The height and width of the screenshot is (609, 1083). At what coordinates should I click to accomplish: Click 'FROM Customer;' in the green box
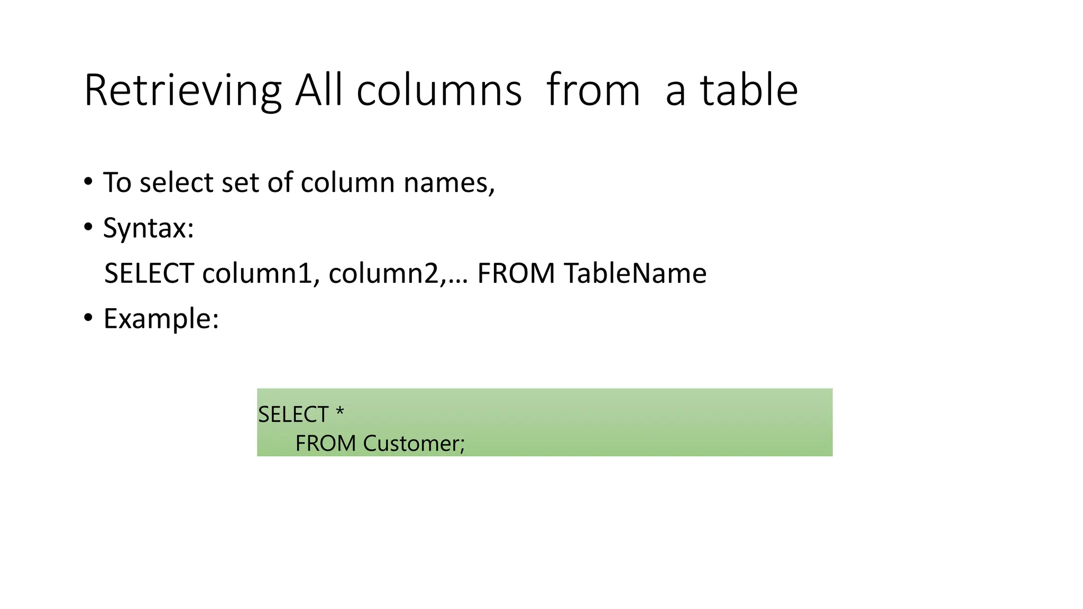point(380,443)
